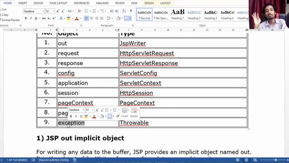Toggle Superscript formatting
This screenshot has height=163, width=289.
(54, 18)
